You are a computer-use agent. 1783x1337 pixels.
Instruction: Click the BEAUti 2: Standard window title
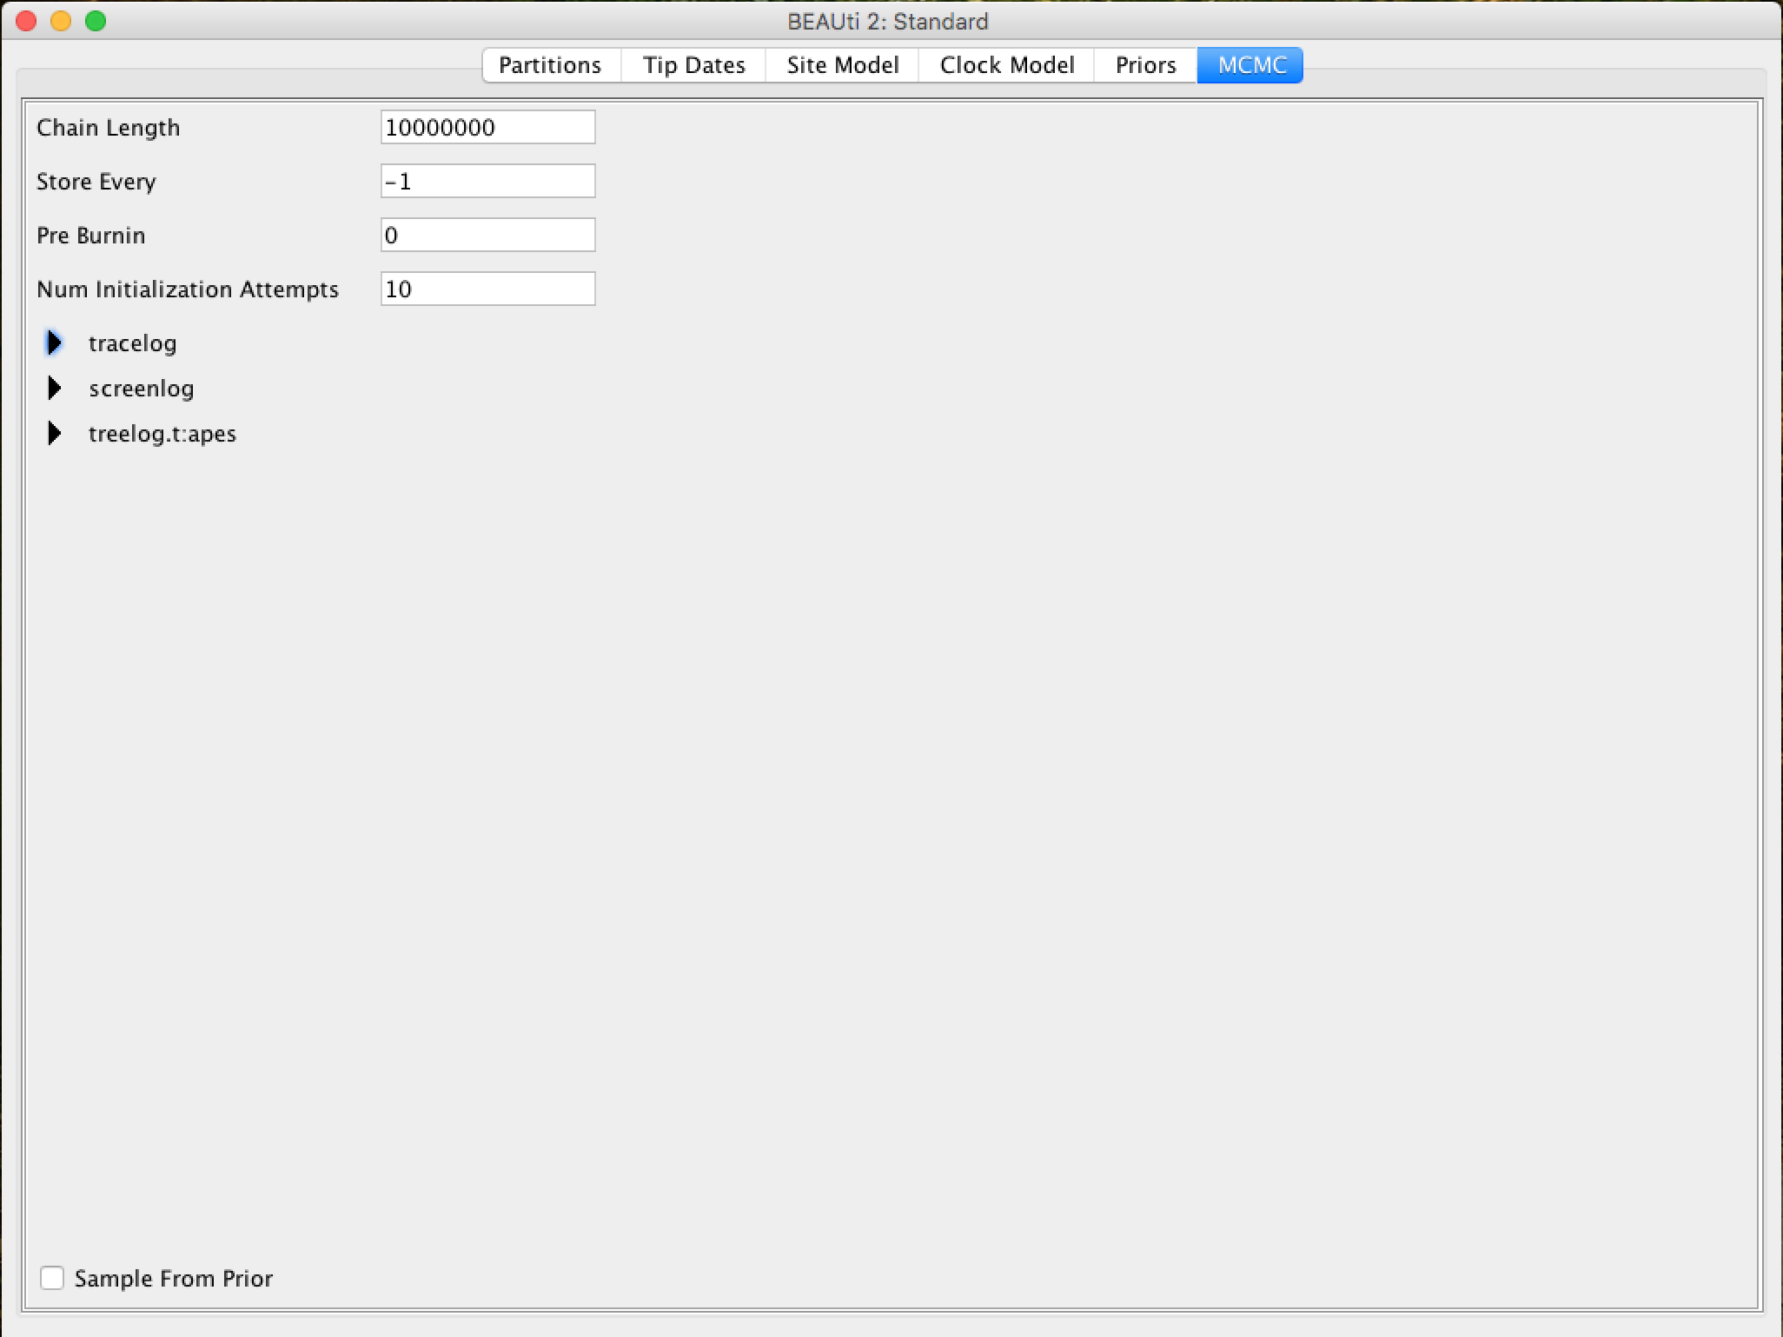(888, 21)
